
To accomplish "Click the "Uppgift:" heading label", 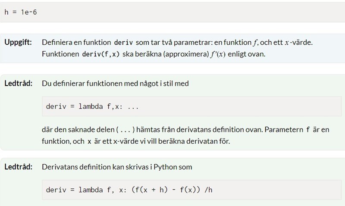I will [19, 43].
